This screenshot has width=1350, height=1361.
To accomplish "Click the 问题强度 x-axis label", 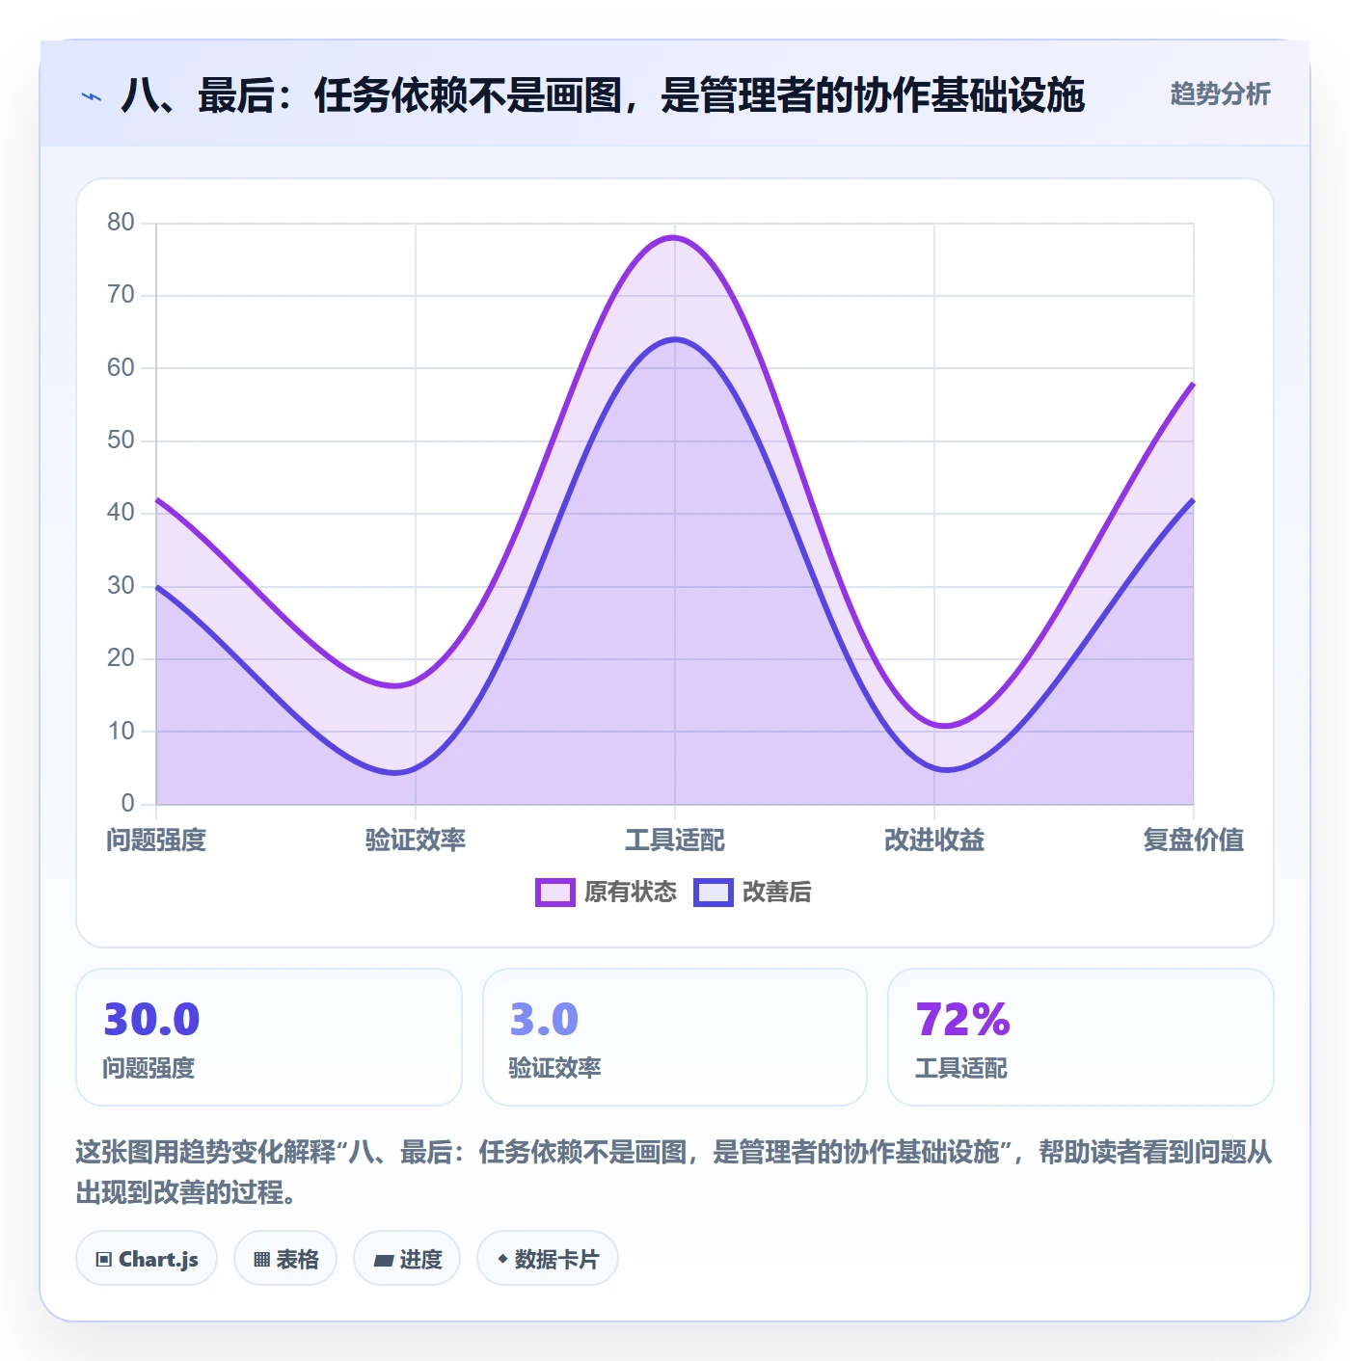I will click(156, 841).
